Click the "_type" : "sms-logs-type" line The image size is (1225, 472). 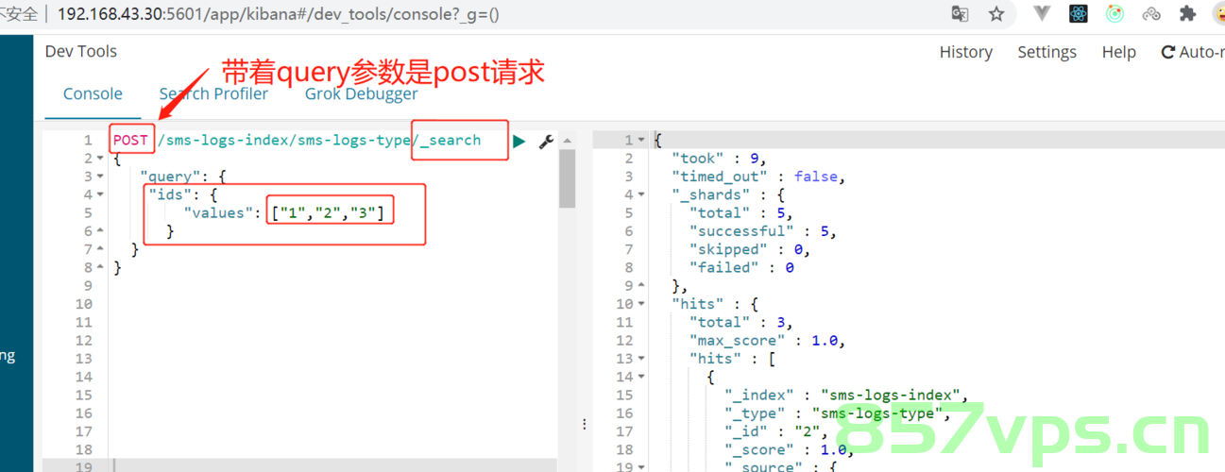(839, 413)
